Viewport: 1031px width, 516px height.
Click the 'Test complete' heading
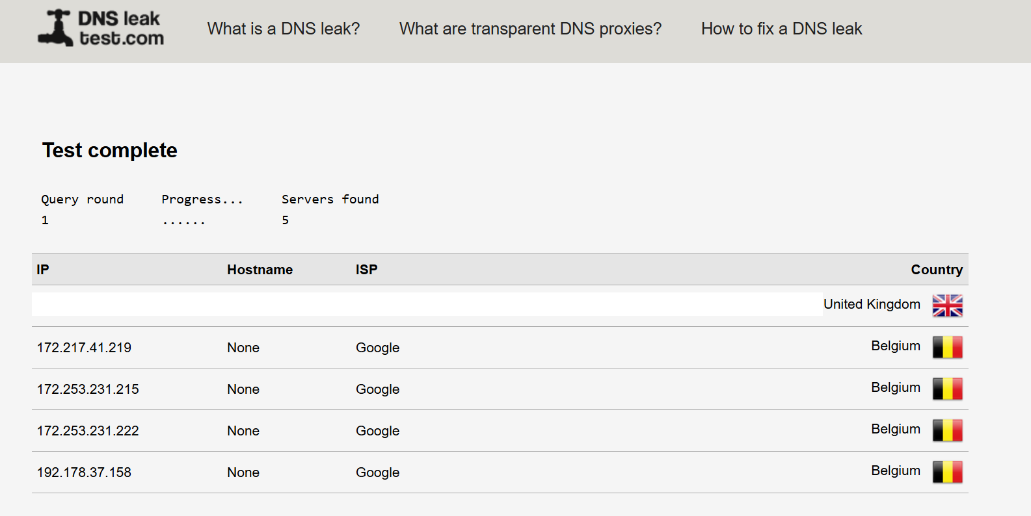110,150
